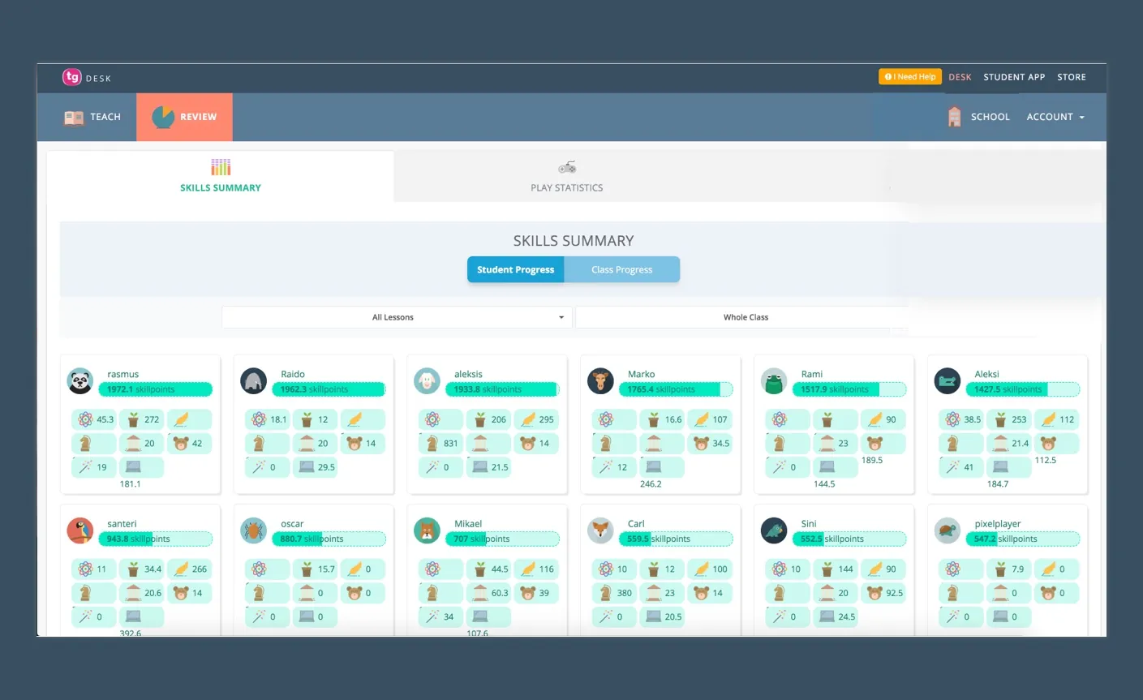Open the Student App link

1014,77
